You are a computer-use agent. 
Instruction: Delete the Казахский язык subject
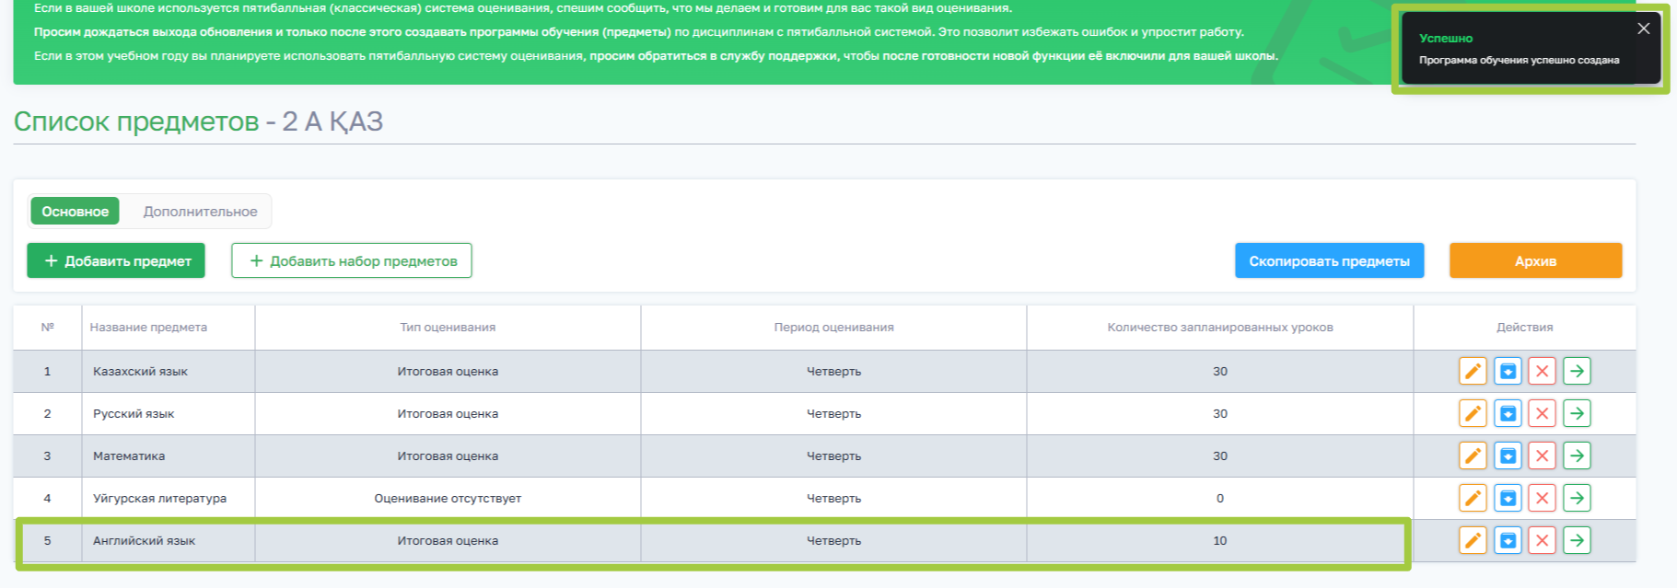coord(1542,371)
